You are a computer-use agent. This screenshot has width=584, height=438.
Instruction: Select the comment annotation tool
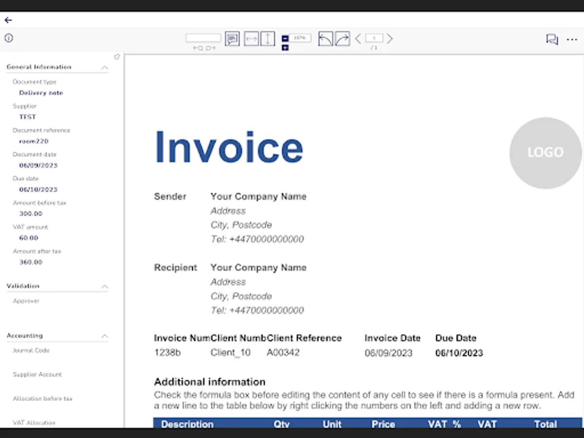click(x=233, y=38)
